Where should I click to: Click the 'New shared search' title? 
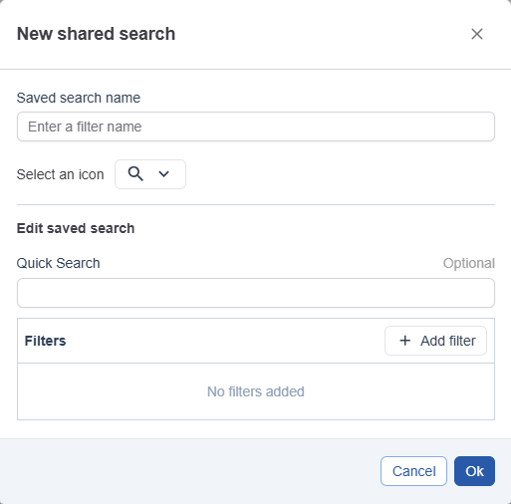click(96, 34)
